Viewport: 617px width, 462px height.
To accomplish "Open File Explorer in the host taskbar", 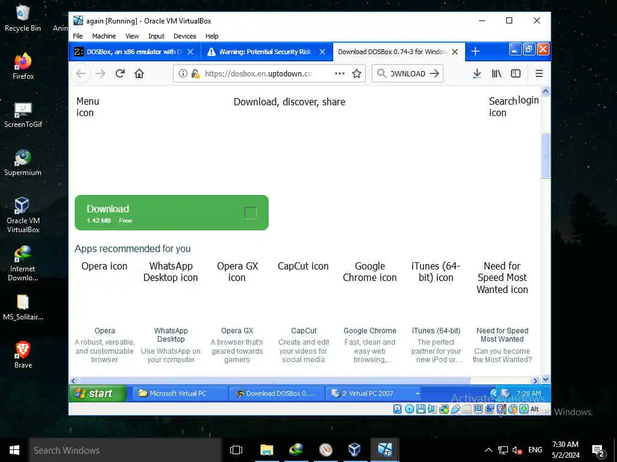I will pyautogui.click(x=266, y=450).
